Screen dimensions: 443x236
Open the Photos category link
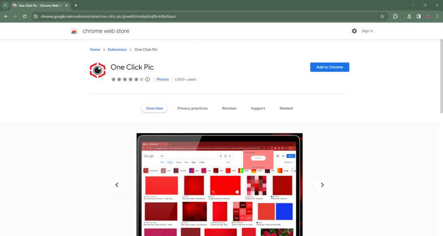163,79
